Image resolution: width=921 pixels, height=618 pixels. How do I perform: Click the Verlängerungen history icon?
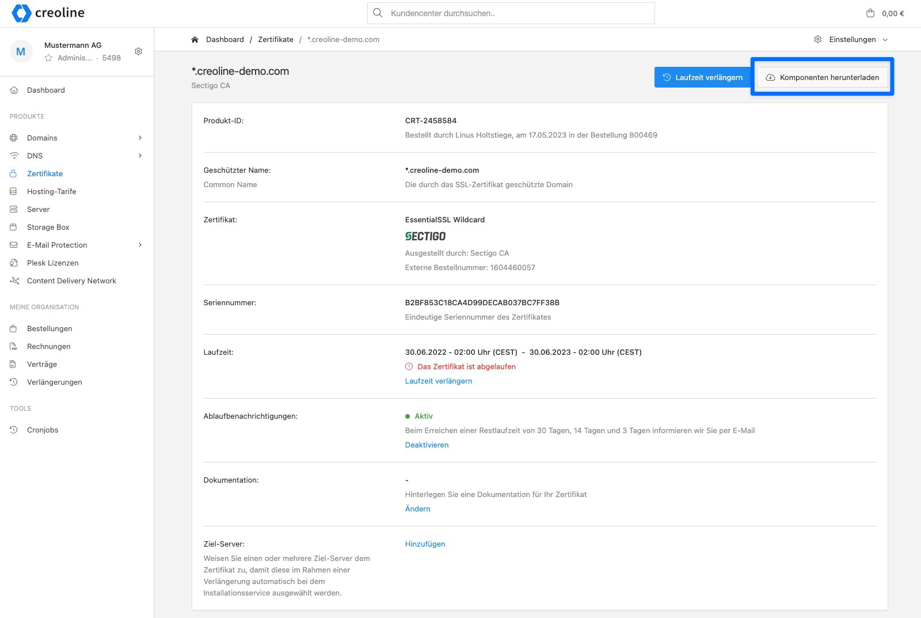[14, 382]
